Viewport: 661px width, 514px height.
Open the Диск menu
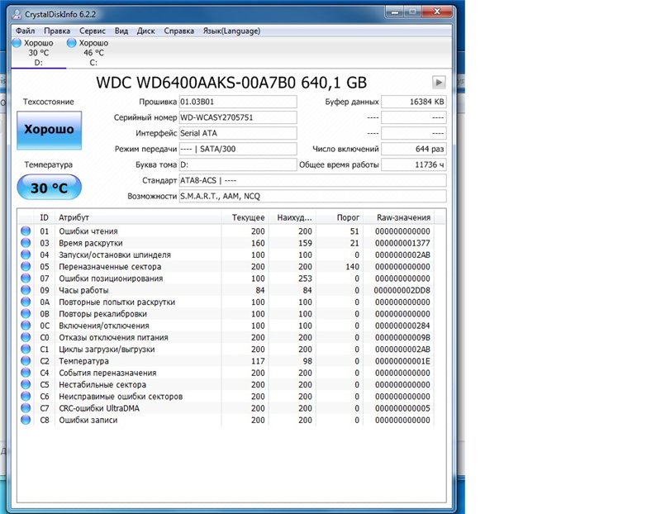point(146,31)
